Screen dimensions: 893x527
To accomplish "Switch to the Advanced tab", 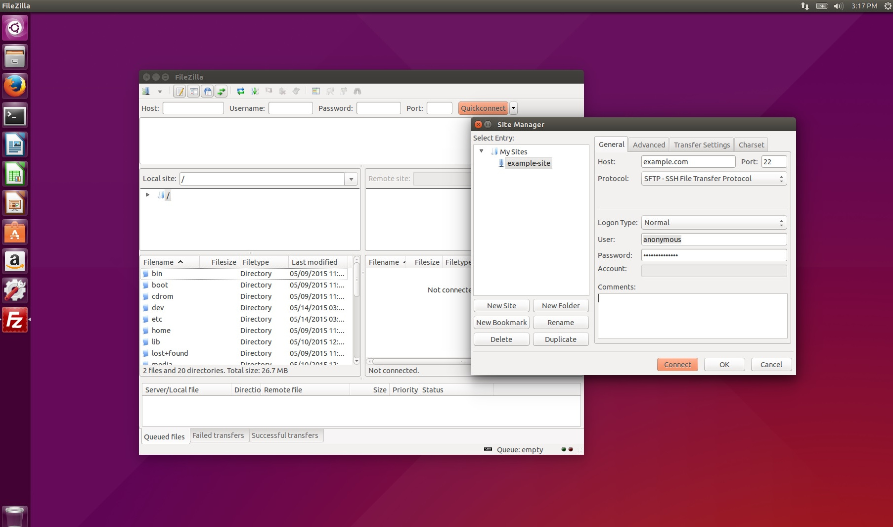I will [649, 145].
